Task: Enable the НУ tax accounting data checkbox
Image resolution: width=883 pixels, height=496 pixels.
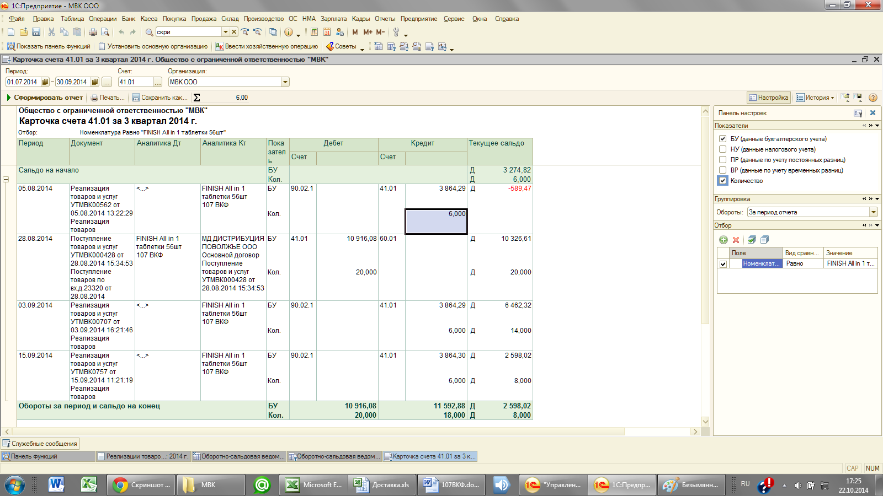Action: coord(722,149)
